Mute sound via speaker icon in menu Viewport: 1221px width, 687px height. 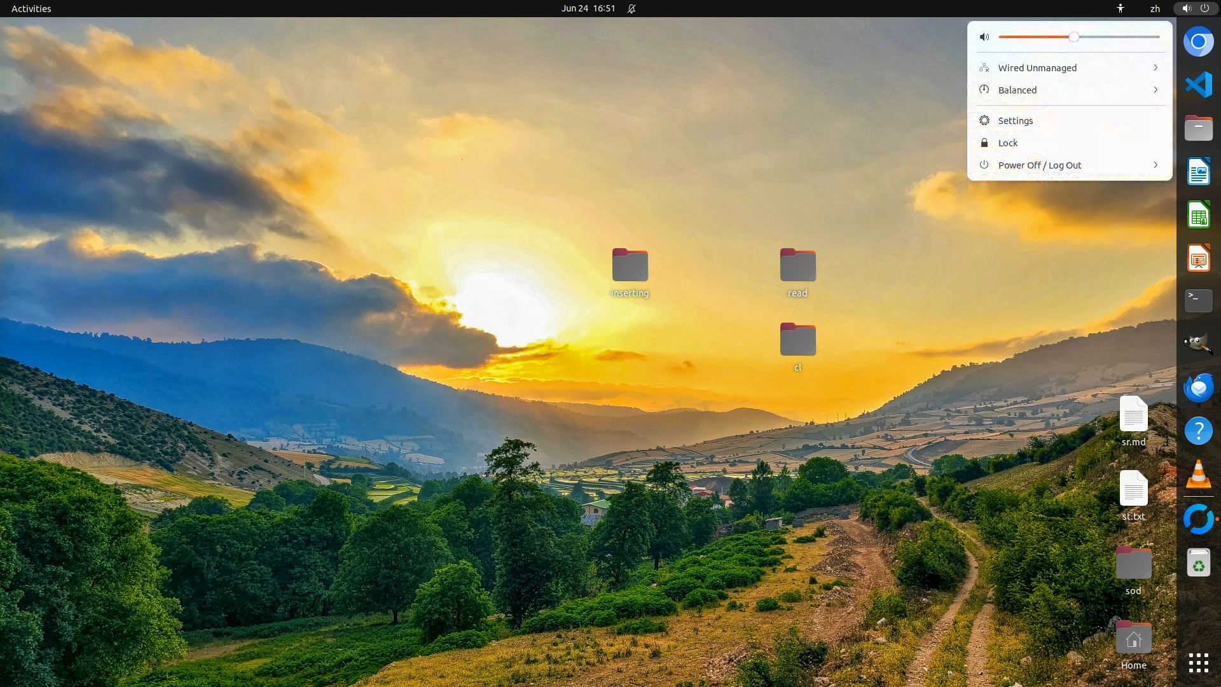[x=984, y=37]
